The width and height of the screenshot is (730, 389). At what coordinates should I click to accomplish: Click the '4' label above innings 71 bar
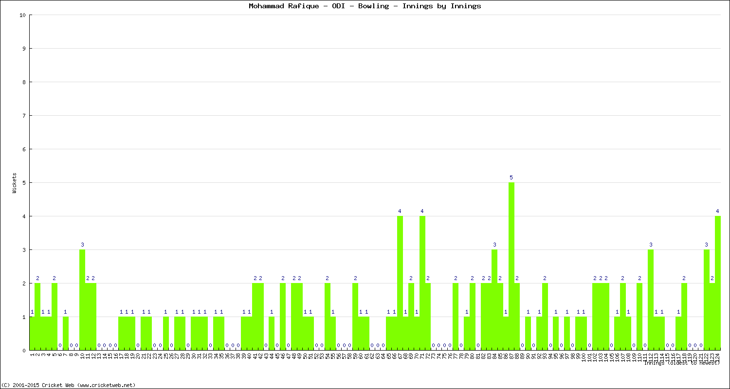(422, 211)
